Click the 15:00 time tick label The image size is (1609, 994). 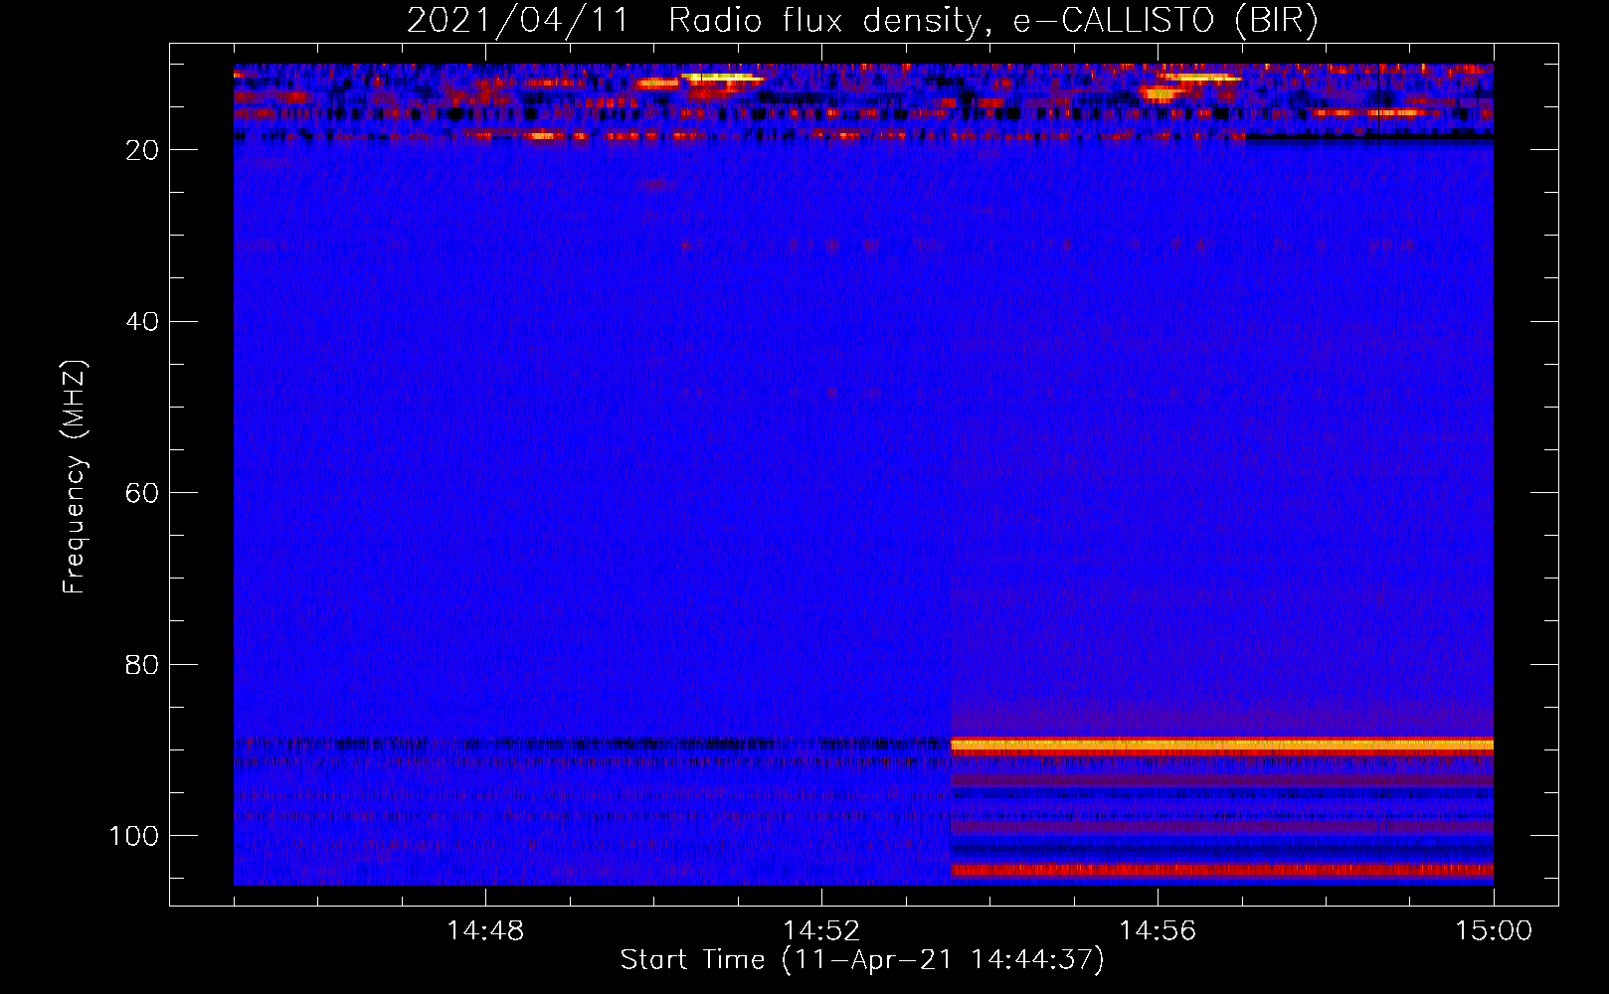[x=1494, y=930]
